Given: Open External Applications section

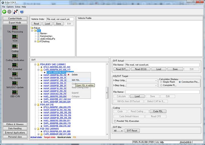Looking at the screenshot, I should pos(15,132).
